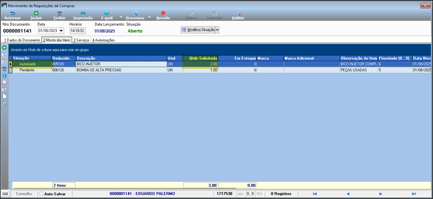Screen dimensions: 433x199
Task: Click the red book icon in left sidebar
Action: pyautogui.click(x=4, y=82)
